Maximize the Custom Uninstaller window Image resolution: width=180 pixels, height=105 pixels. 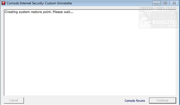(x=165, y=3)
